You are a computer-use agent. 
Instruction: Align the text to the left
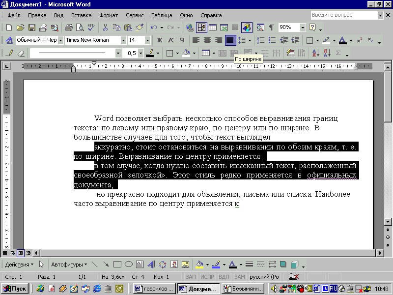[196, 40]
